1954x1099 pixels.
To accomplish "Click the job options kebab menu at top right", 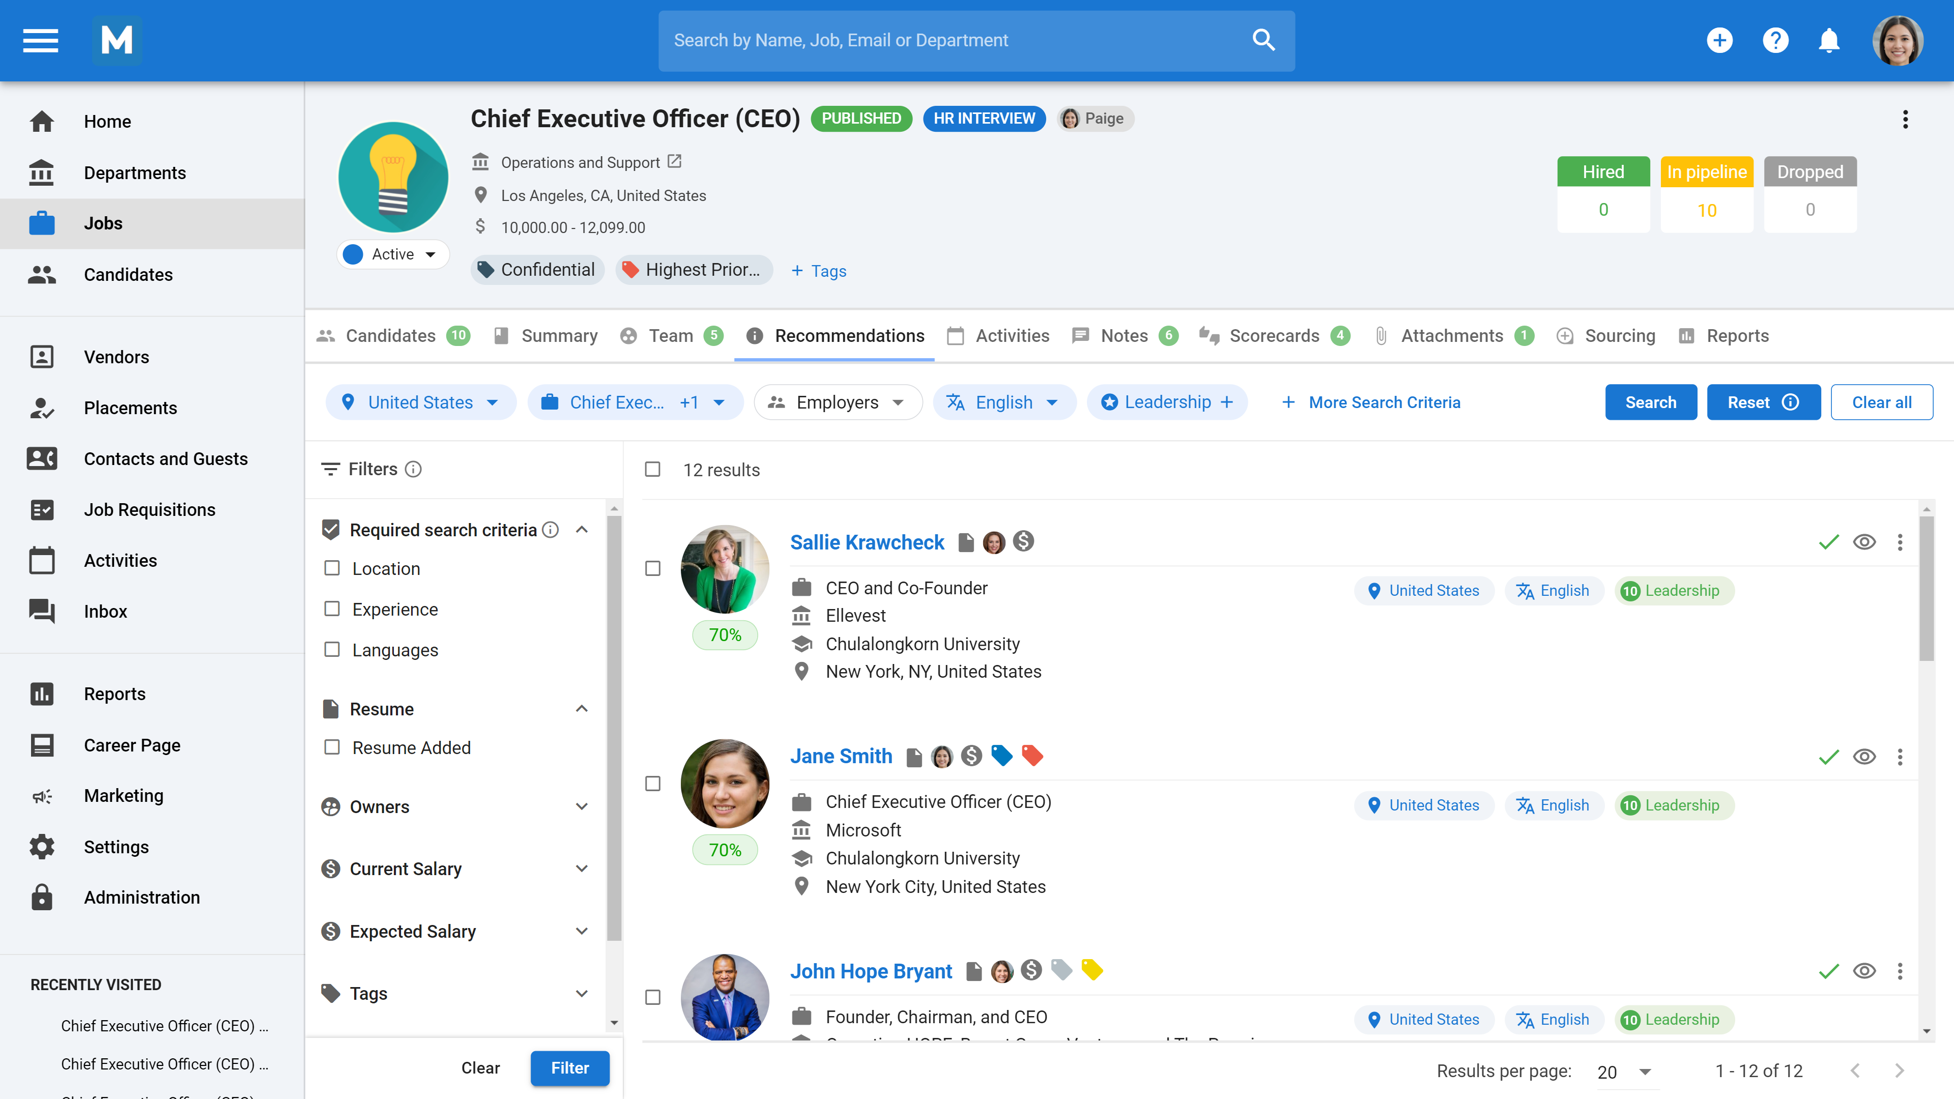I will tap(1905, 119).
